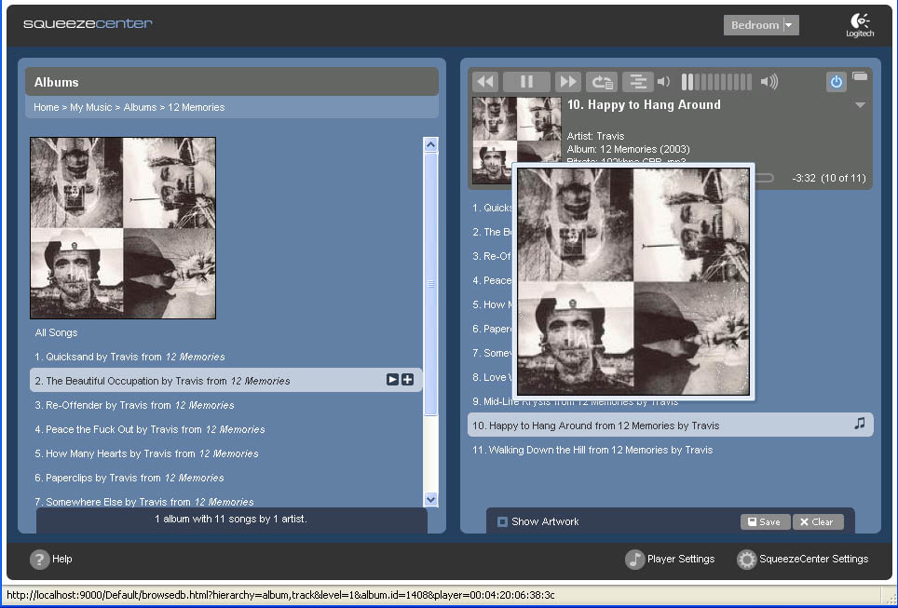Expand the now playing details arrow

point(860,105)
